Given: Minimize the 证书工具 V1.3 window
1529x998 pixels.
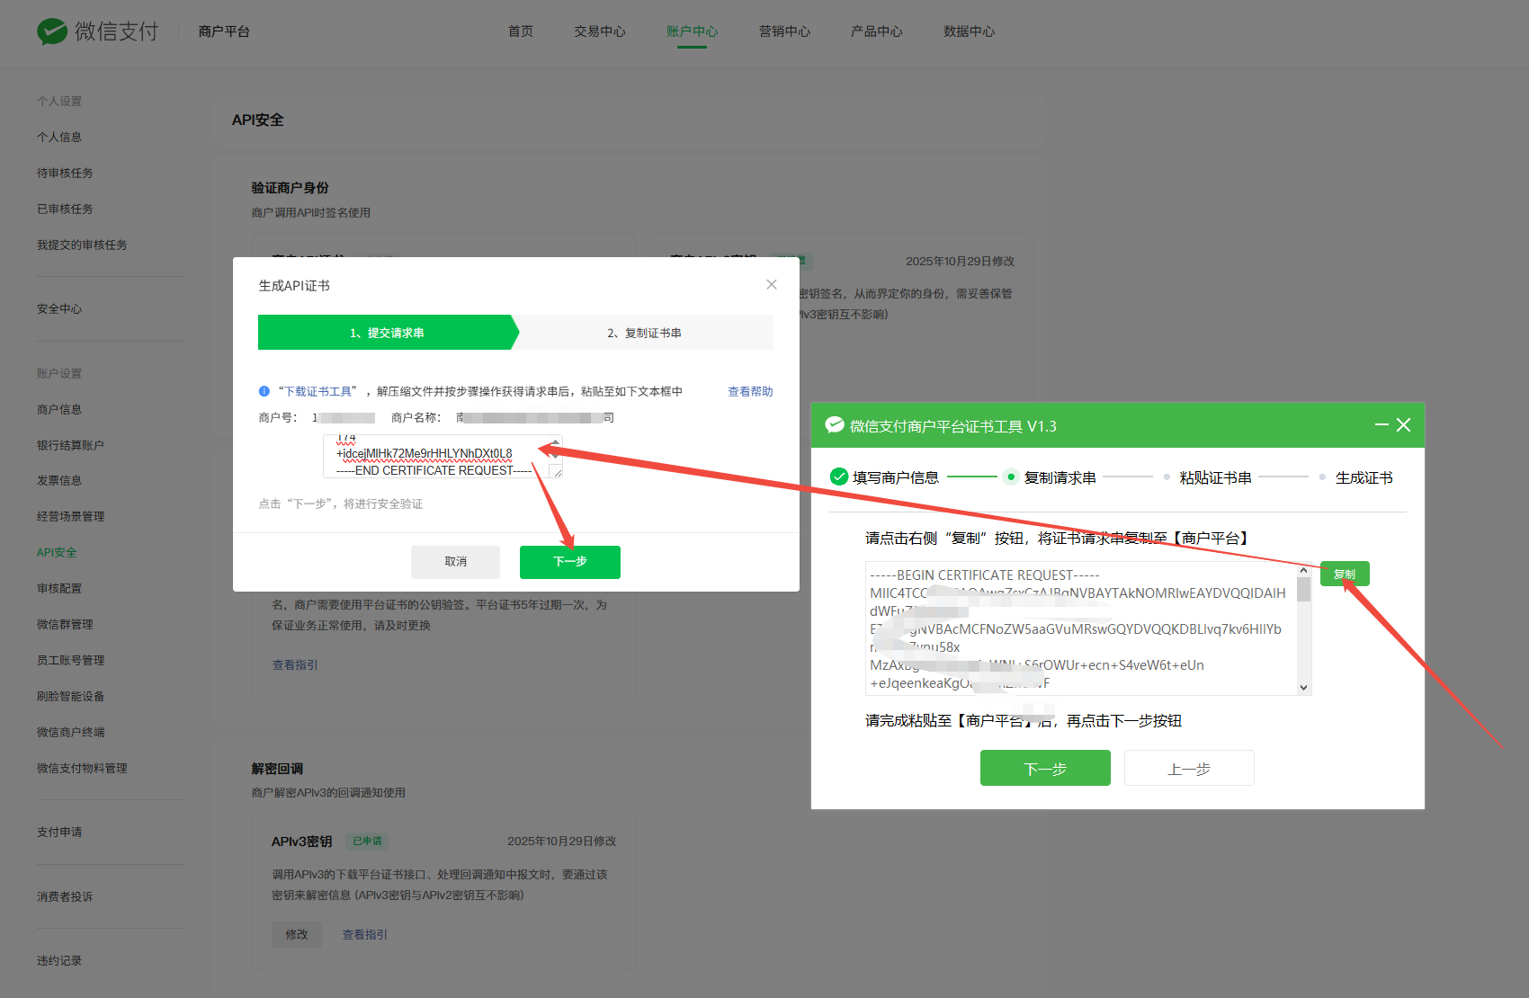Looking at the screenshot, I should click(1381, 425).
